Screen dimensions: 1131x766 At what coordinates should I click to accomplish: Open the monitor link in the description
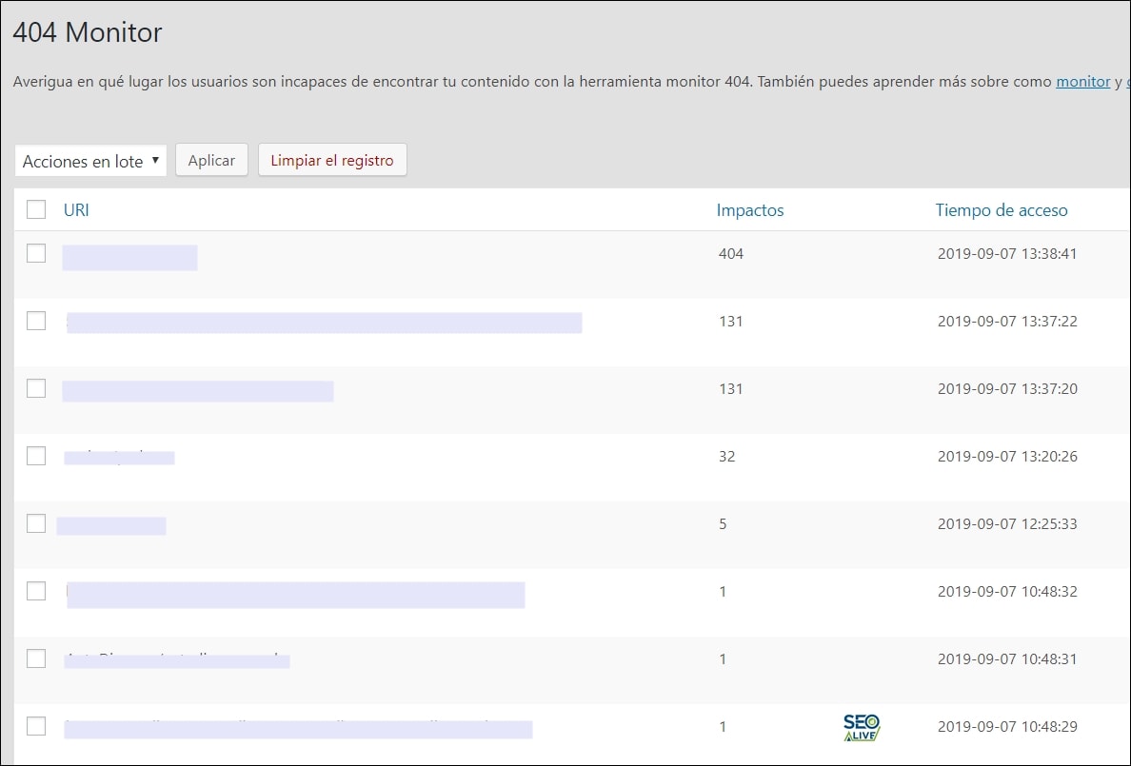(1082, 82)
